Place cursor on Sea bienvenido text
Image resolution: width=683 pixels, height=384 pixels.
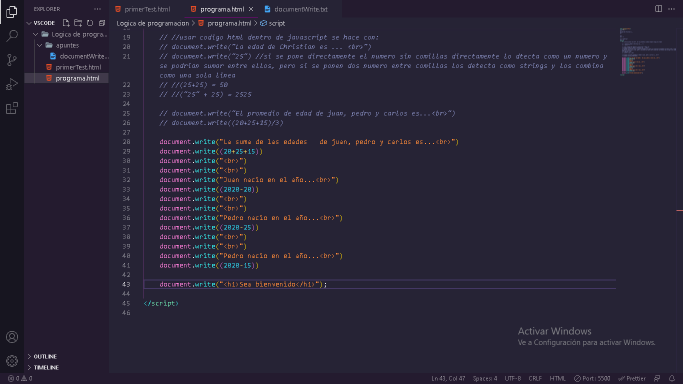[x=267, y=284]
